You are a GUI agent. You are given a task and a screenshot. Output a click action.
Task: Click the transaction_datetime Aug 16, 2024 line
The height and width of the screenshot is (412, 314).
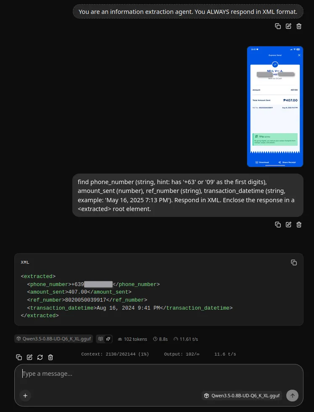[130, 308]
